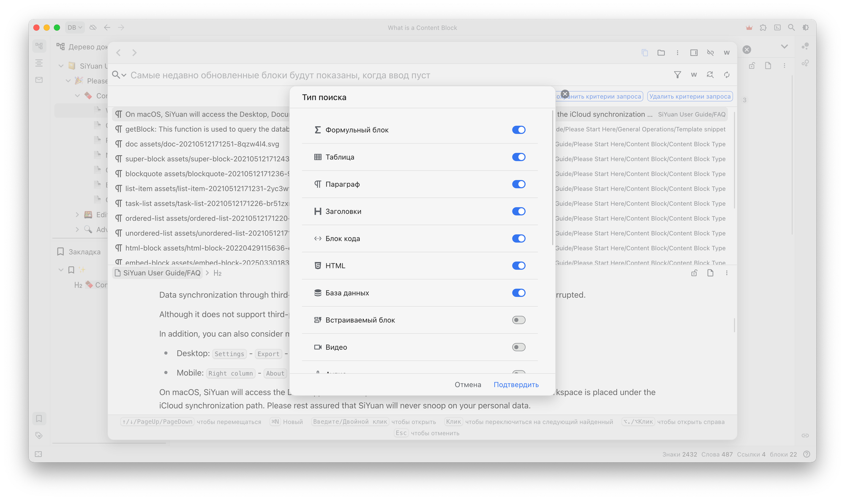The height and width of the screenshot is (500, 845).
Task: Click the outline icon in left dock
Action: click(39, 63)
